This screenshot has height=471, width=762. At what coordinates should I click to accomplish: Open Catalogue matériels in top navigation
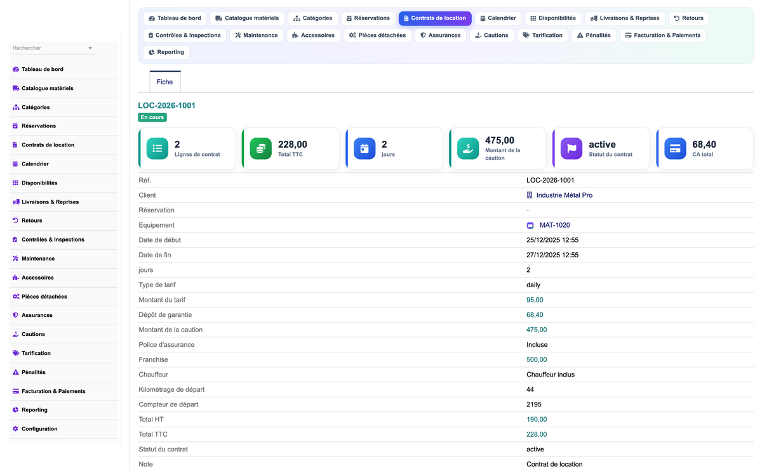coord(247,18)
